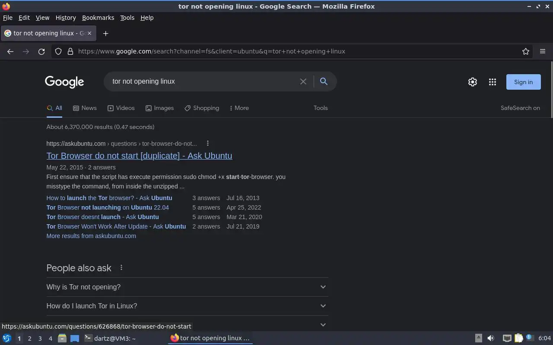Focus the Firefox address bar URL

(x=212, y=51)
